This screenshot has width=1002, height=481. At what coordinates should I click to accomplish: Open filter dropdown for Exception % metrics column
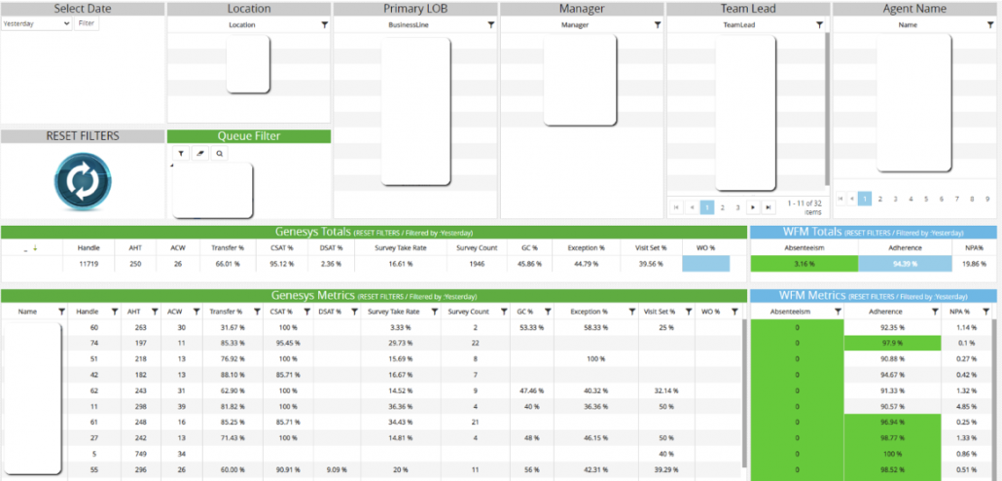pyautogui.click(x=632, y=312)
